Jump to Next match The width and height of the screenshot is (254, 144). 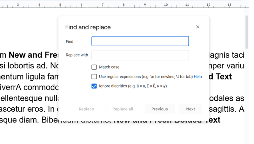[x=190, y=109]
